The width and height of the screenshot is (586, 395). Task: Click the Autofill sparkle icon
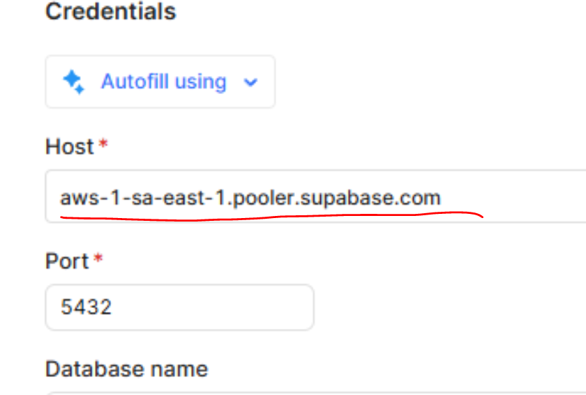click(x=73, y=82)
